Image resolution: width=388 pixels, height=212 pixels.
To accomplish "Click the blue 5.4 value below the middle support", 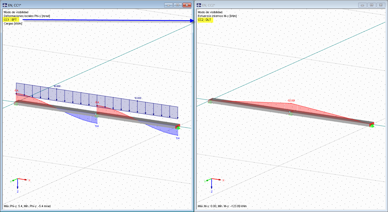I will tap(97, 126).
